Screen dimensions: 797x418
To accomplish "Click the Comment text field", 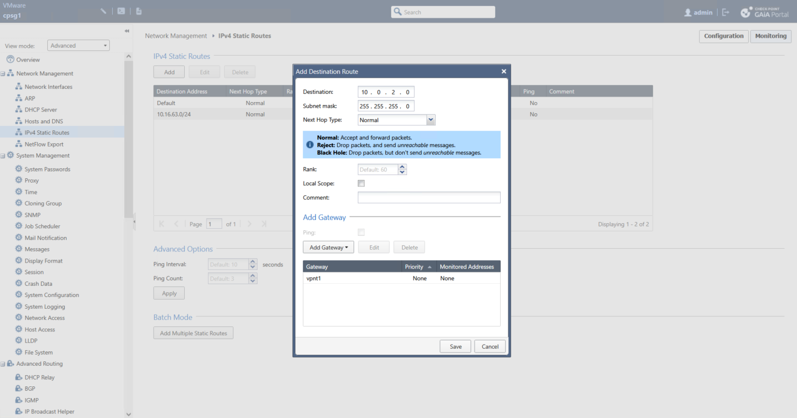I will 428,198.
